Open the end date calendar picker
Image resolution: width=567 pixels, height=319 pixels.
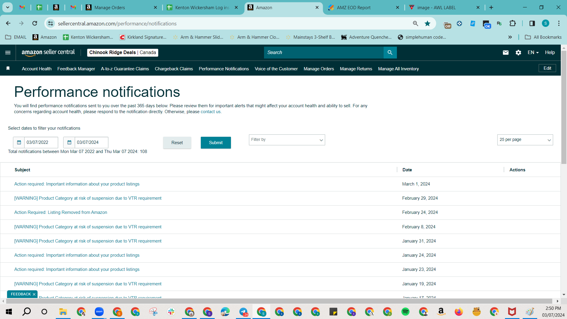pos(69,142)
